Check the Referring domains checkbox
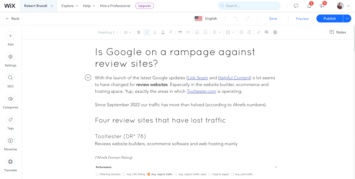 [x=97, y=174]
